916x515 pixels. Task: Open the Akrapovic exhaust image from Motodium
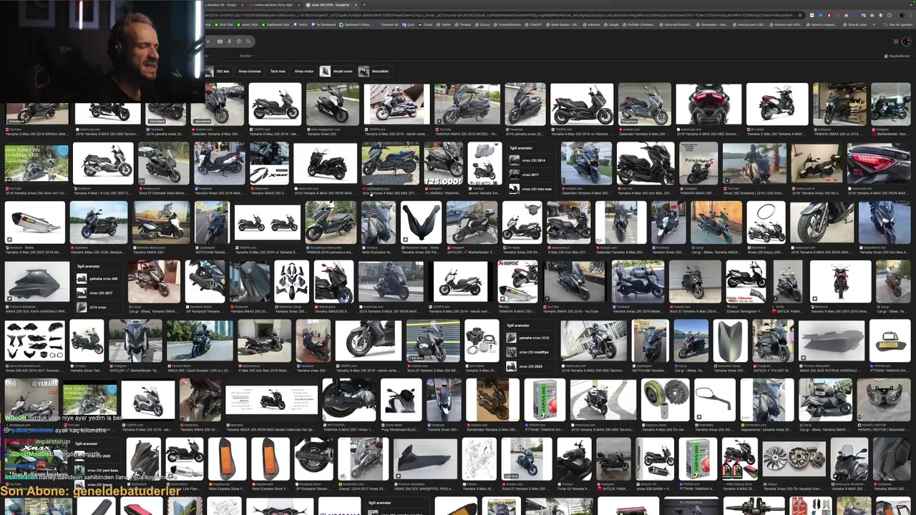pyautogui.click(x=35, y=222)
